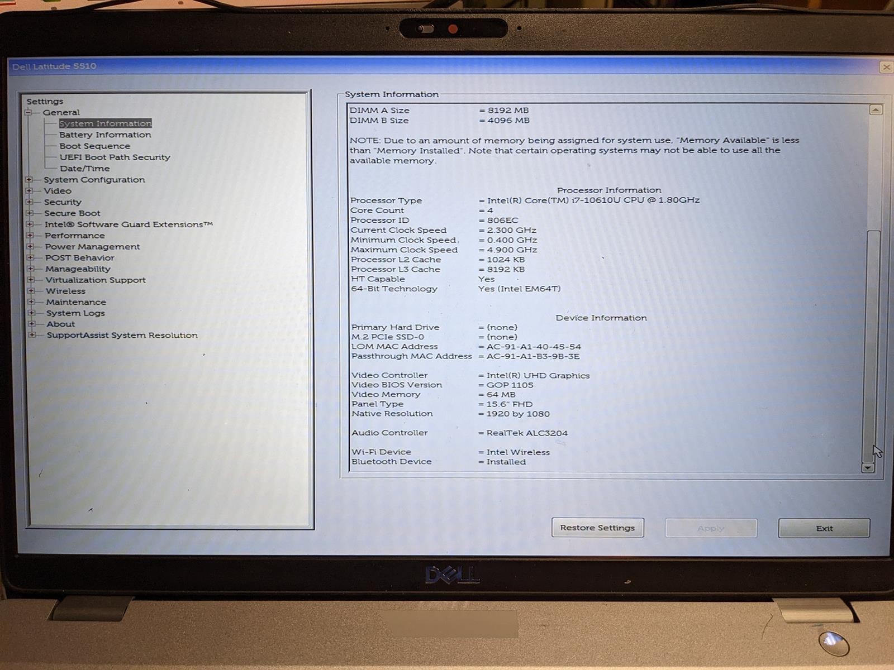Select Video category label

58,191
